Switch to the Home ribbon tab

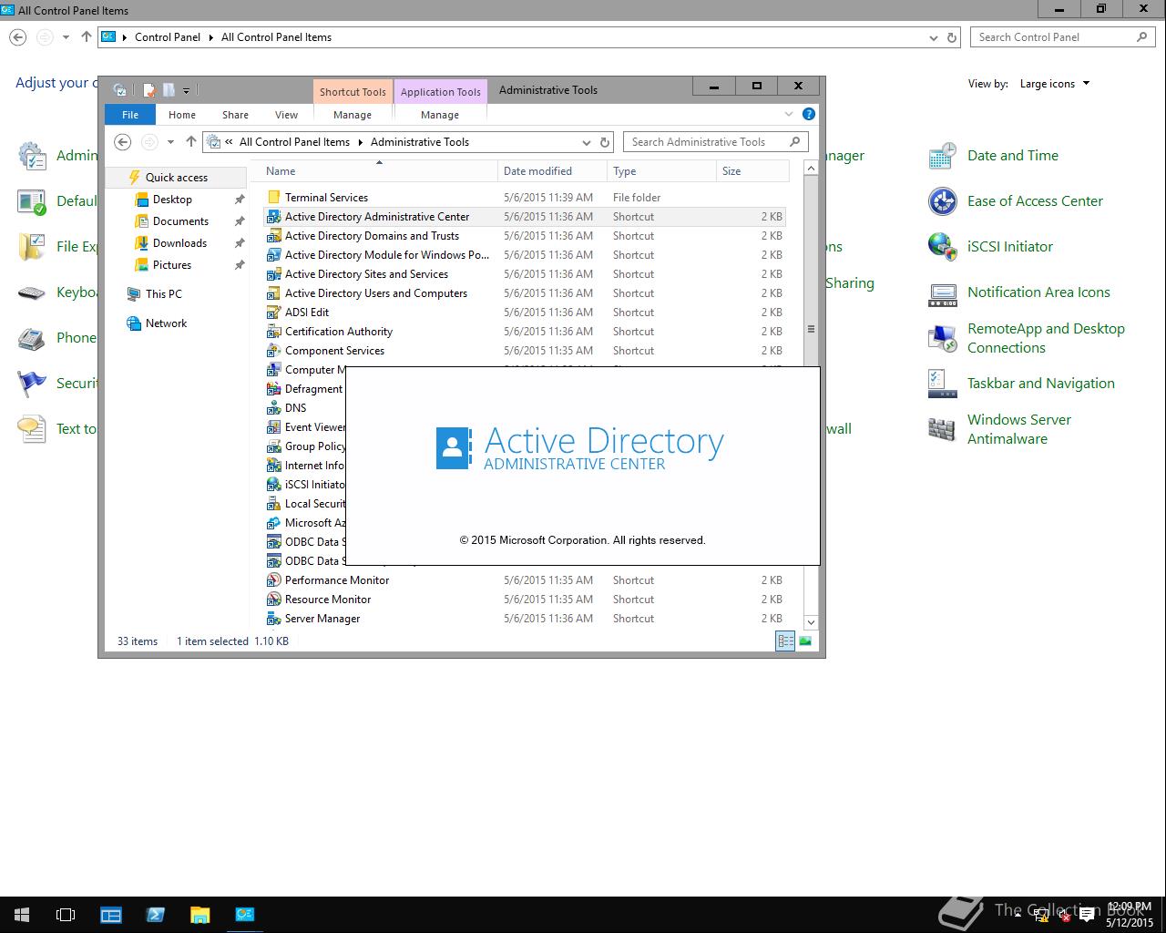tap(182, 115)
